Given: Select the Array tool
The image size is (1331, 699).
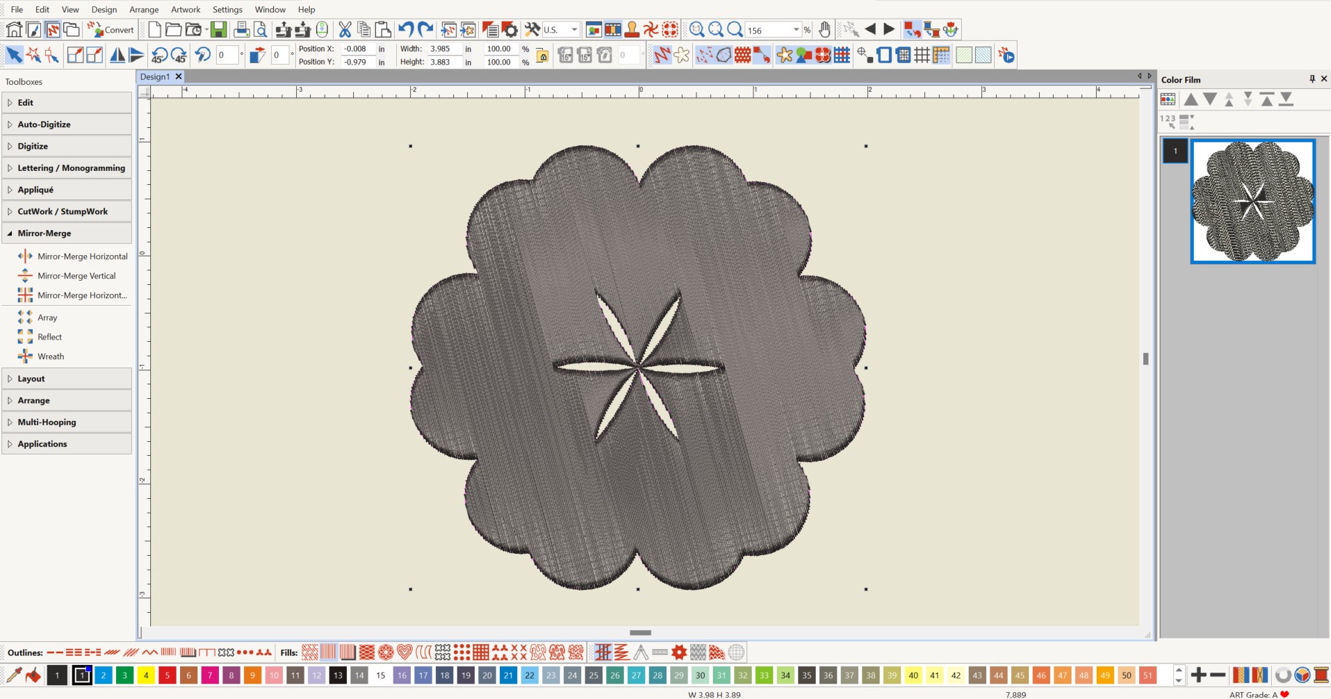Looking at the screenshot, I should tap(38, 318).
